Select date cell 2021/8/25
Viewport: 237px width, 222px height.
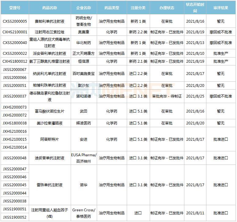(195, 96)
